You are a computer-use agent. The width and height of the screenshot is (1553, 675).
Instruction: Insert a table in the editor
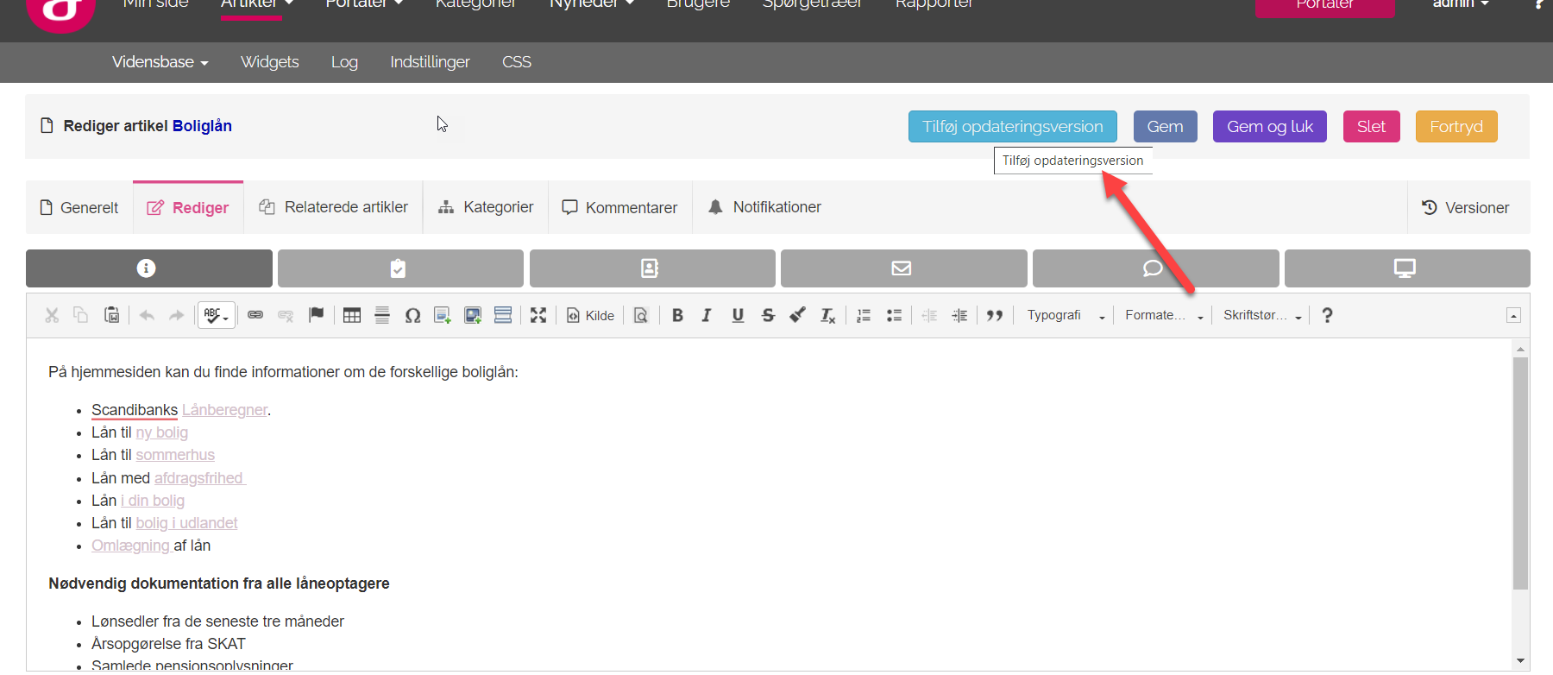(x=352, y=316)
